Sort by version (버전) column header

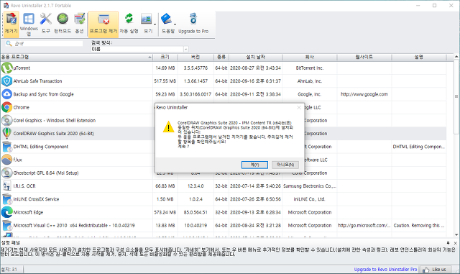[195, 57]
